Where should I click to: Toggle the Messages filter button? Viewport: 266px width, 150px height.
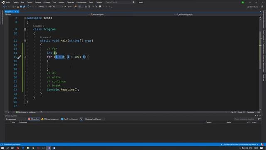pos(69,119)
